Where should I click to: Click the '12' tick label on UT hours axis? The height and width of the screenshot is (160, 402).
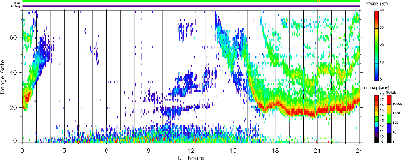click(191, 150)
